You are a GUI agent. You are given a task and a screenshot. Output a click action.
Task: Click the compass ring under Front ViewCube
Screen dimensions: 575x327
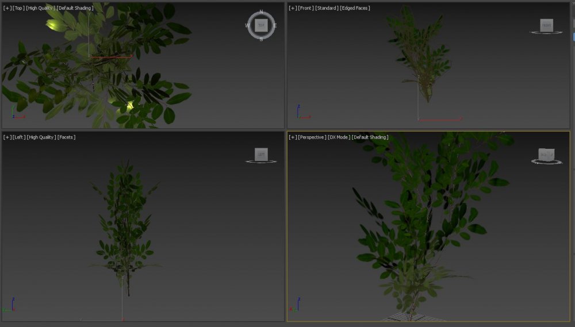pos(546,33)
